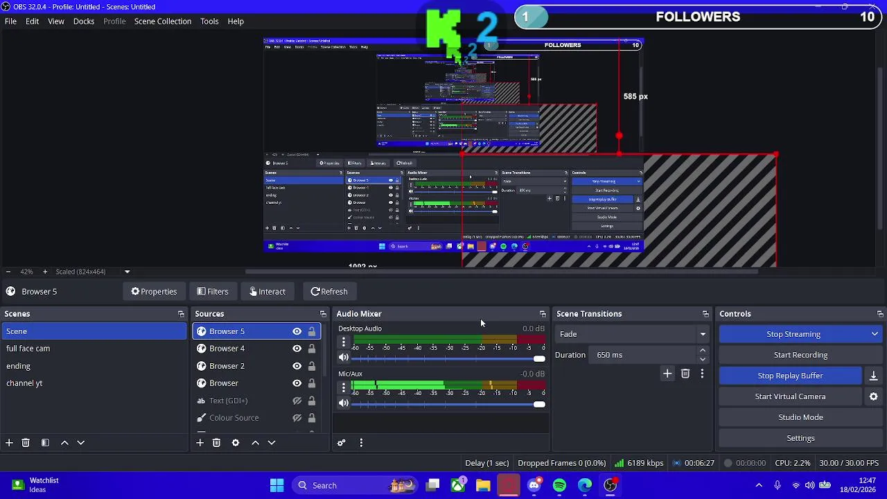Open the File menu
This screenshot has width=887, height=499.
tap(10, 21)
